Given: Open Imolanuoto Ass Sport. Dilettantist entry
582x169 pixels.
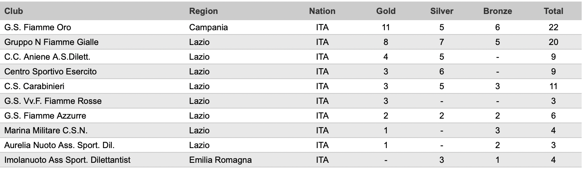Looking at the screenshot, I should click(67, 160).
